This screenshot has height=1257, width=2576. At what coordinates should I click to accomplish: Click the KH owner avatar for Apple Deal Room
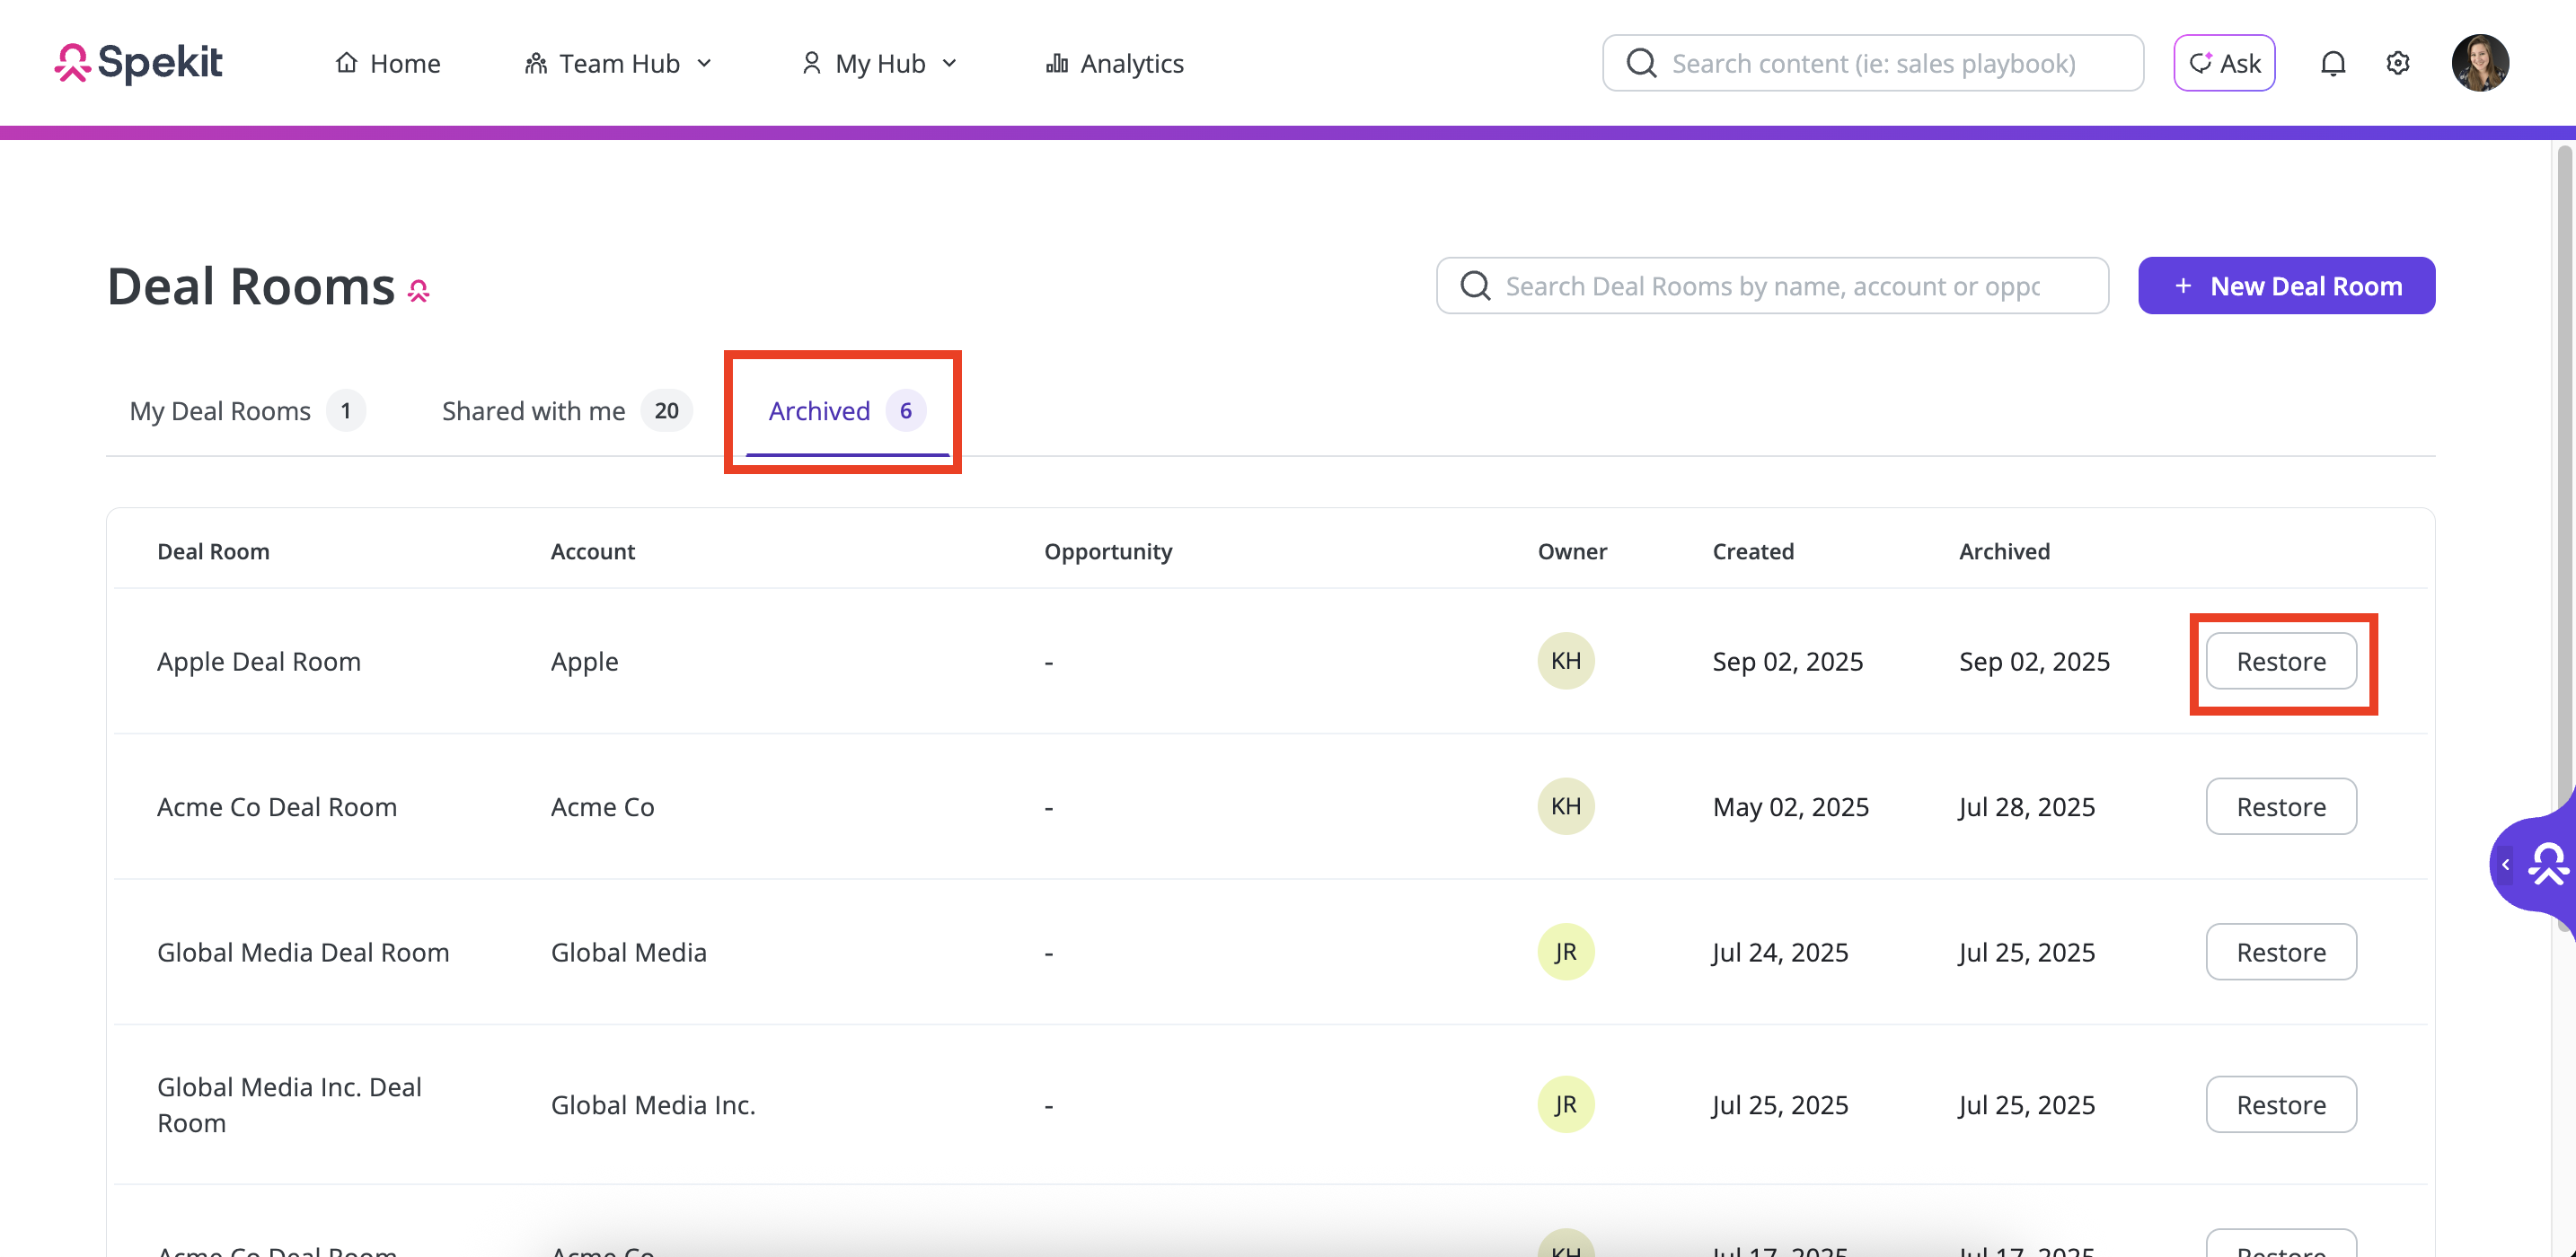pyautogui.click(x=1565, y=661)
